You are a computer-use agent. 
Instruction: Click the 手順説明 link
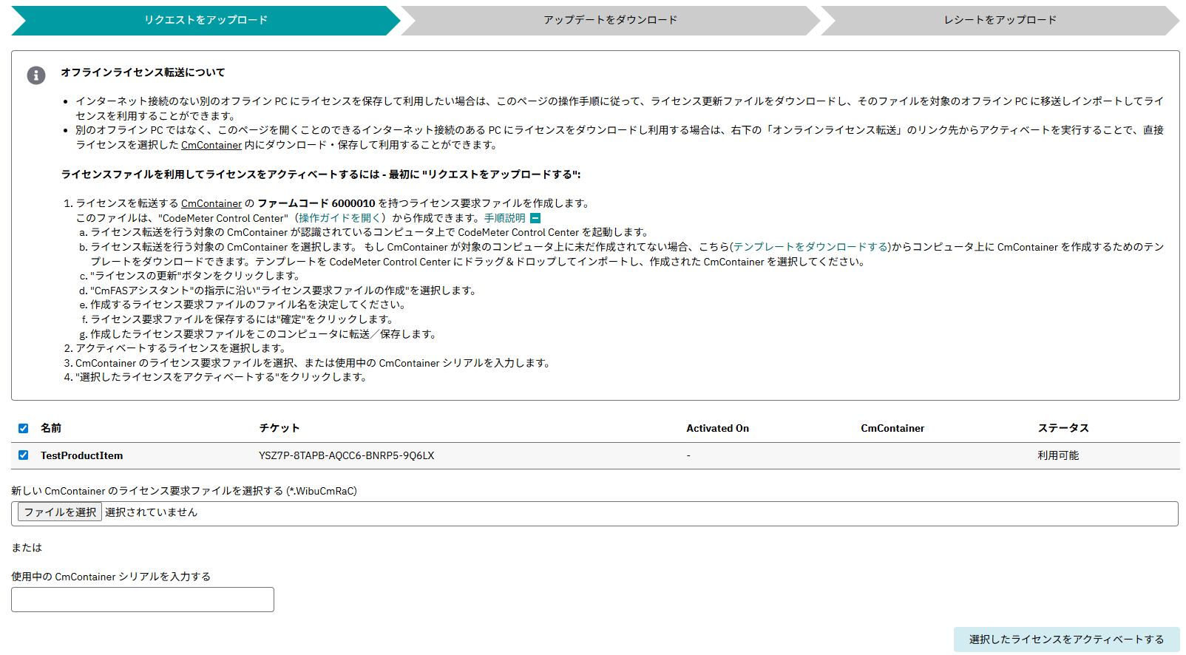tap(504, 218)
